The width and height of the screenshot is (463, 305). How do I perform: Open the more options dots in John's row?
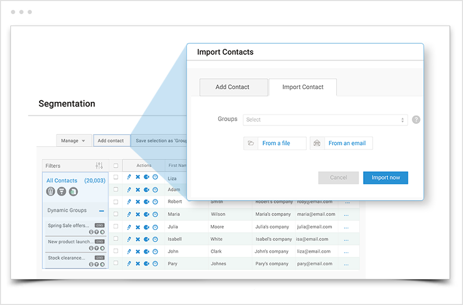346,252
